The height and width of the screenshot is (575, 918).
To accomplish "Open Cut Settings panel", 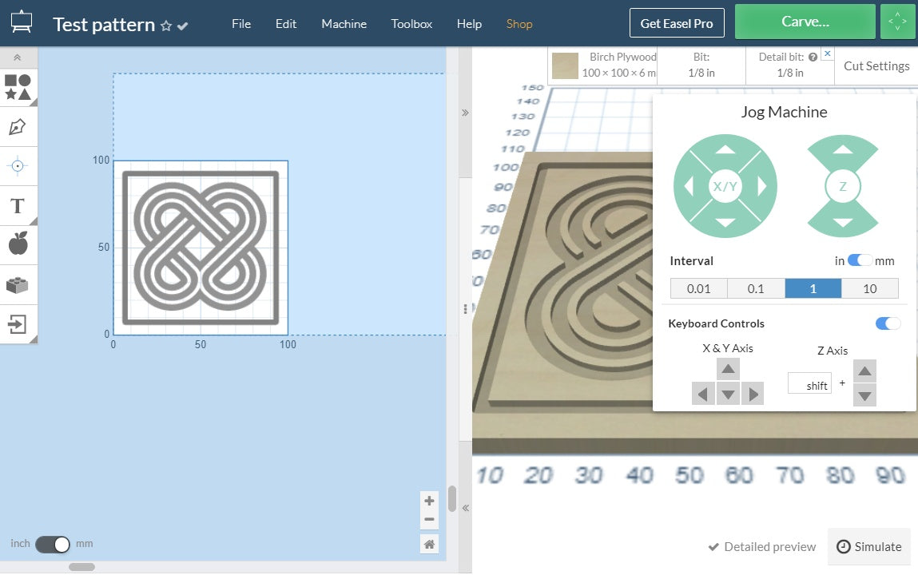I will click(876, 65).
